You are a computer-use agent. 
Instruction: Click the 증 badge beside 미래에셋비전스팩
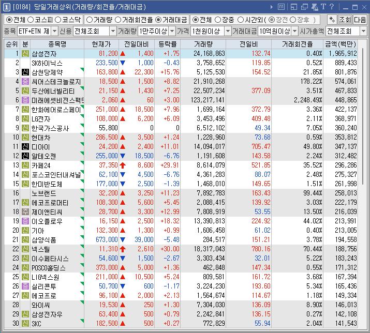coord(25,100)
